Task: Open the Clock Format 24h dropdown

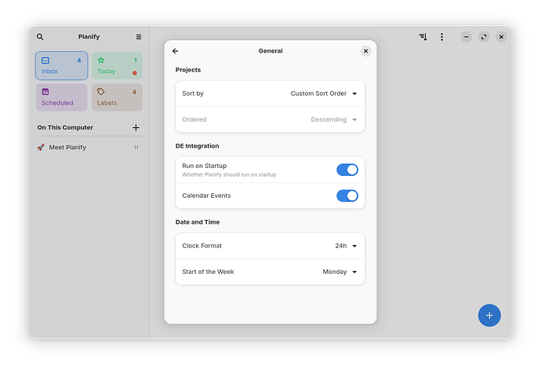Action: (346, 246)
